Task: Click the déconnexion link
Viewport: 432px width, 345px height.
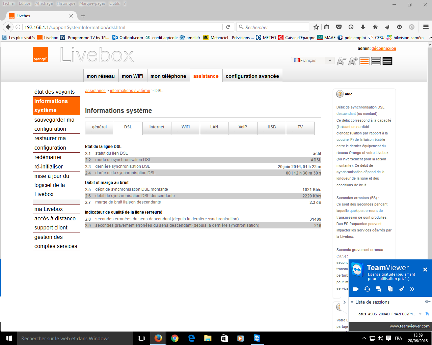Action: [x=384, y=49]
